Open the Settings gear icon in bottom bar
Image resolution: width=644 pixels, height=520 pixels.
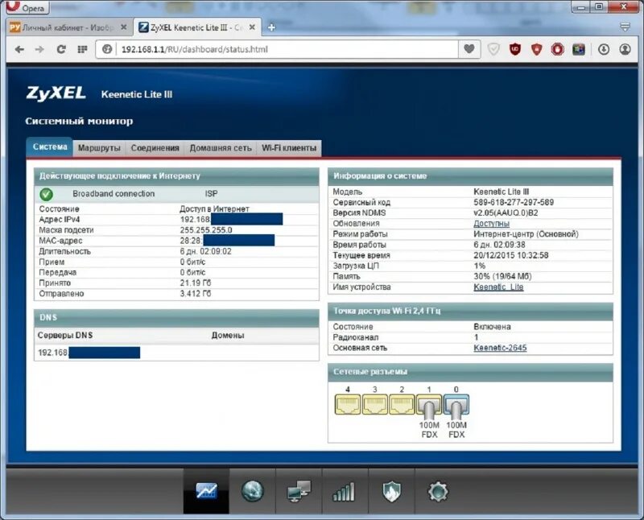(437, 491)
